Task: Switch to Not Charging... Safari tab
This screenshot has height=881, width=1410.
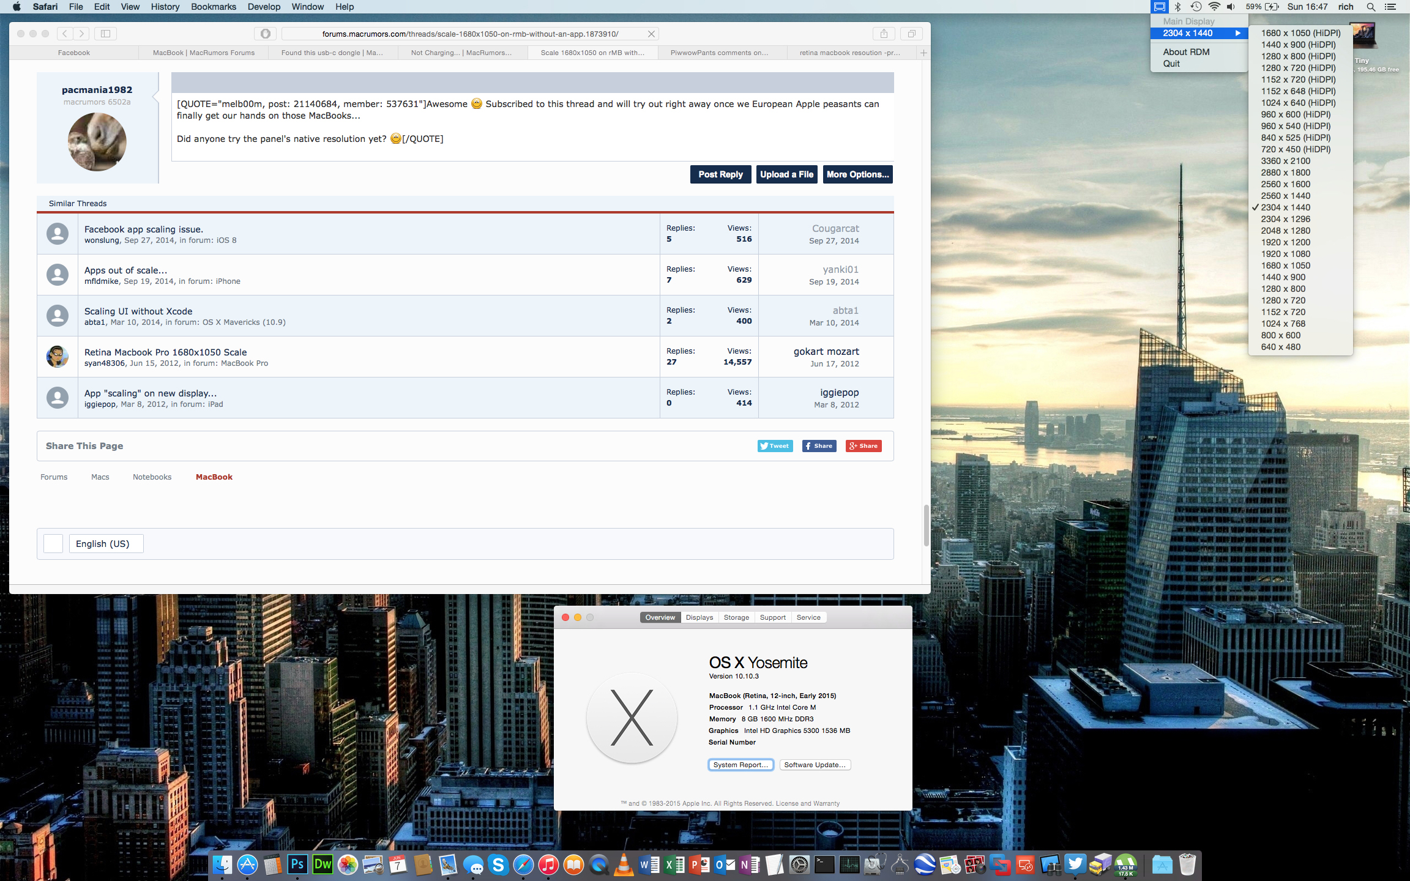Action: pos(461,53)
